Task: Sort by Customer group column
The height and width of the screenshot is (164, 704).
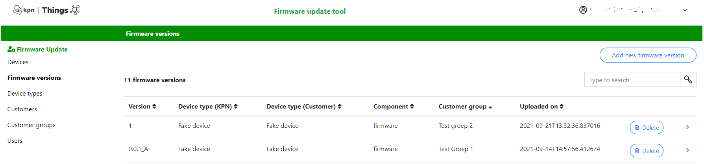Action: coord(465,107)
